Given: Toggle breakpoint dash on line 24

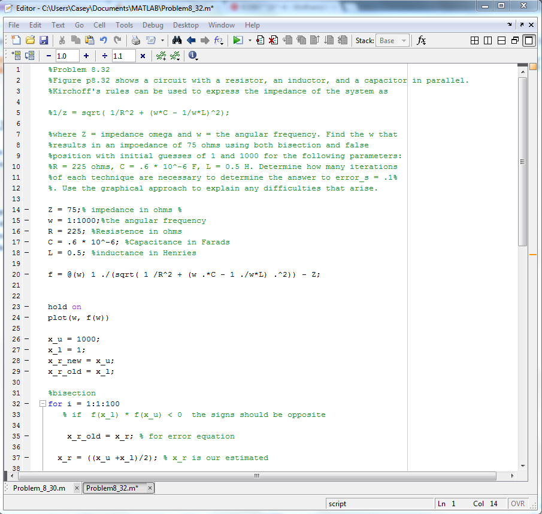Looking at the screenshot, I should click(x=26, y=318).
